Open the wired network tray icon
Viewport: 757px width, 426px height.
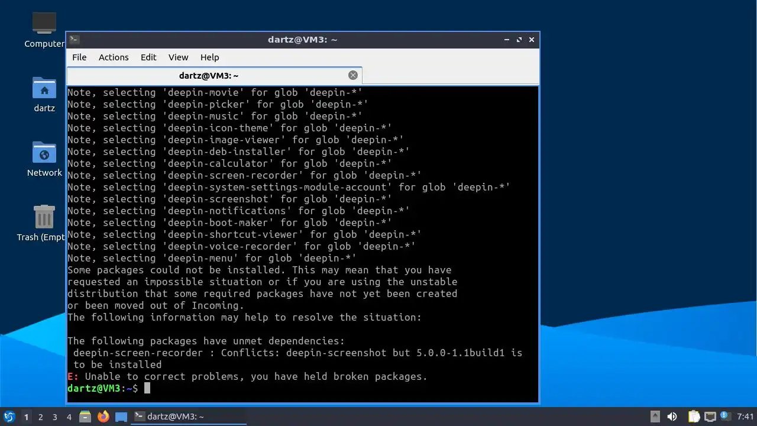(710, 417)
